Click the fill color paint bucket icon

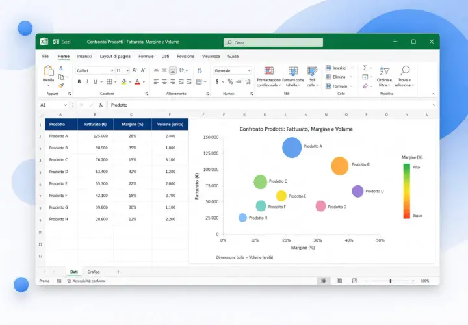click(124, 81)
